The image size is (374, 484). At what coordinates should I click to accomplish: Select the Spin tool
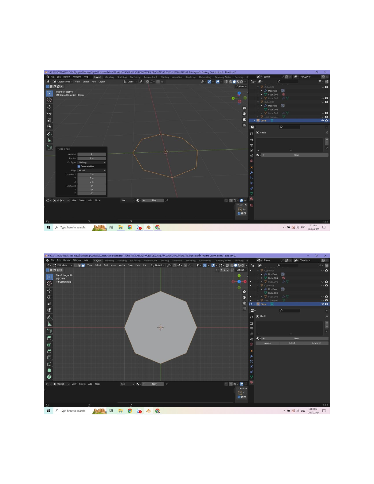pyautogui.click(x=49, y=377)
